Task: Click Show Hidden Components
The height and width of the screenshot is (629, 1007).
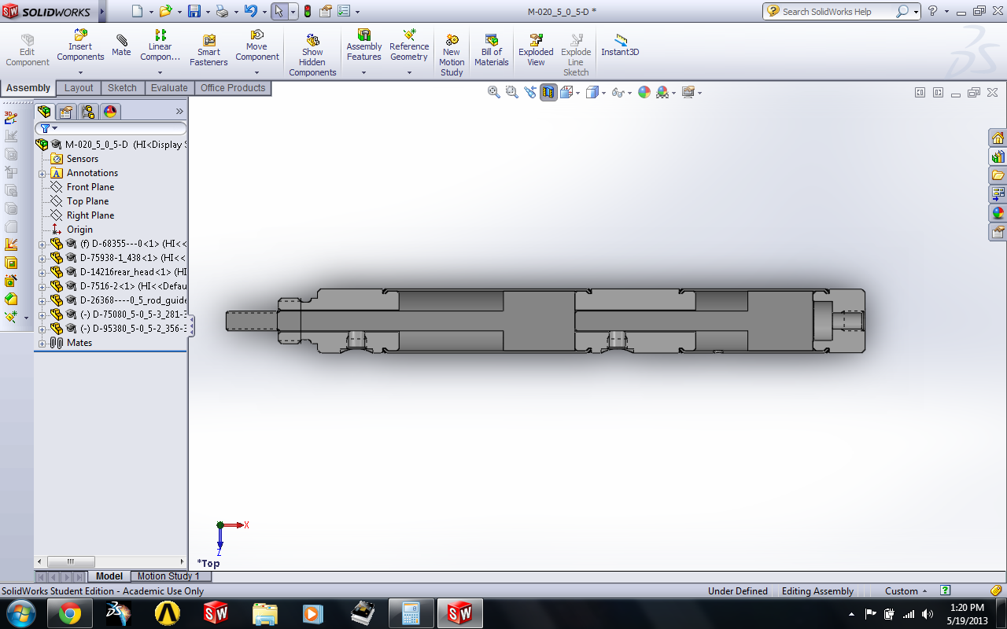Action: pyautogui.click(x=312, y=55)
